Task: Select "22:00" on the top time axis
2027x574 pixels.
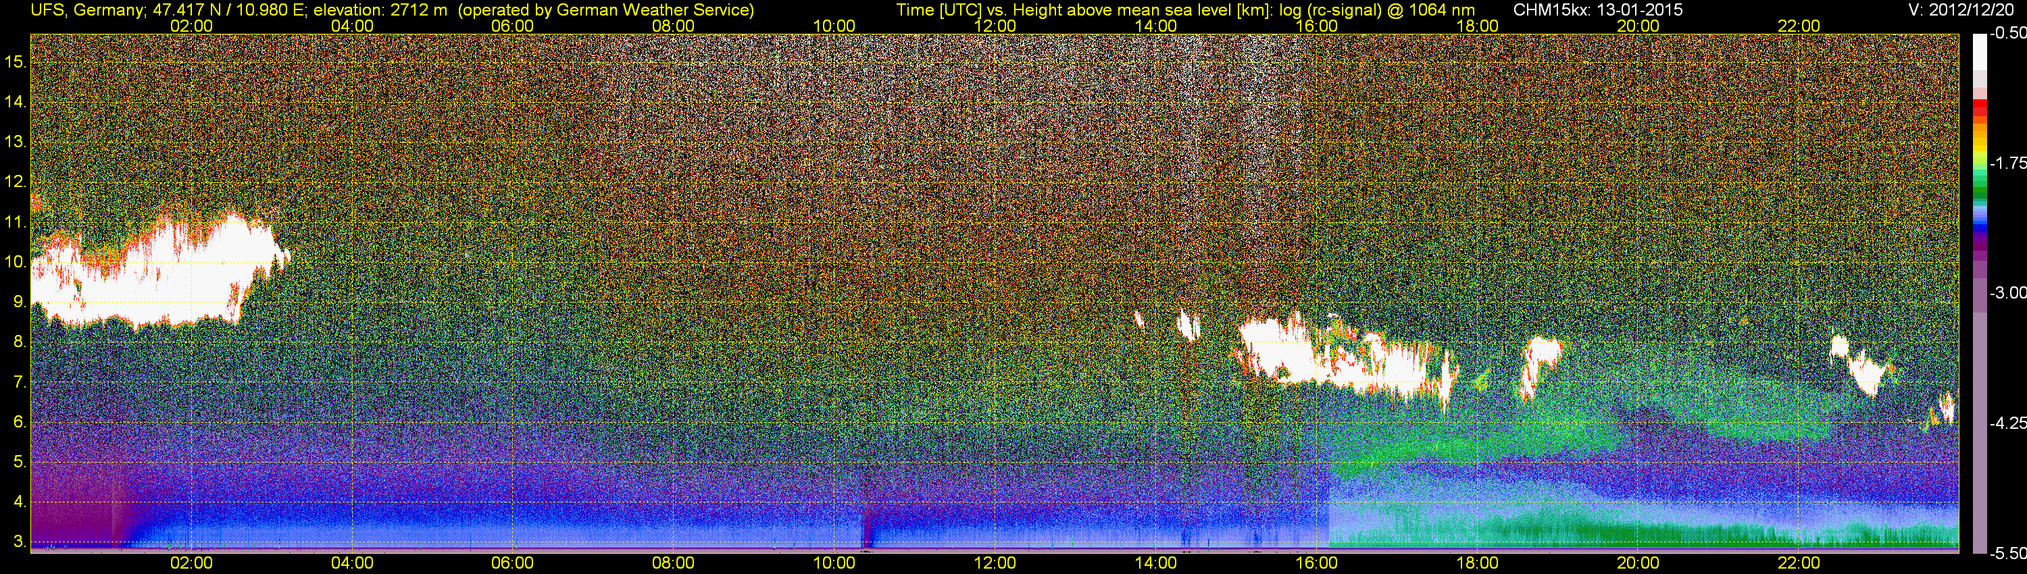Action: click(x=1799, y=26)
